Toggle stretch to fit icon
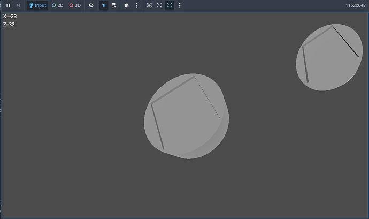The height and width of the screenshot is (219, 369). point(170,5)
